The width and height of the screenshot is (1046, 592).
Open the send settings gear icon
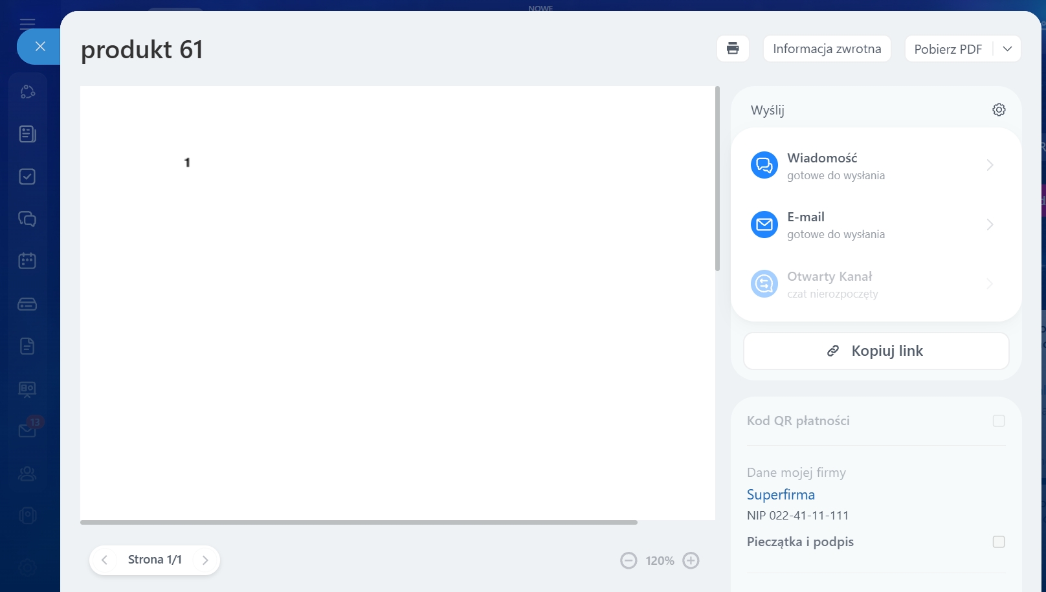(x=999, y=110)
